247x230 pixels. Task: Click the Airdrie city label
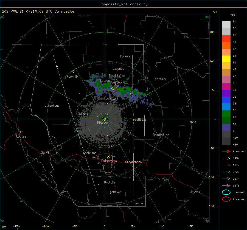click(x=108, y=146)
